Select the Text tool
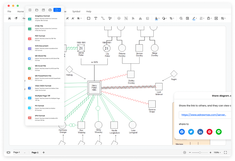Viewport: 235px width, 161px height. coord(96,18)
